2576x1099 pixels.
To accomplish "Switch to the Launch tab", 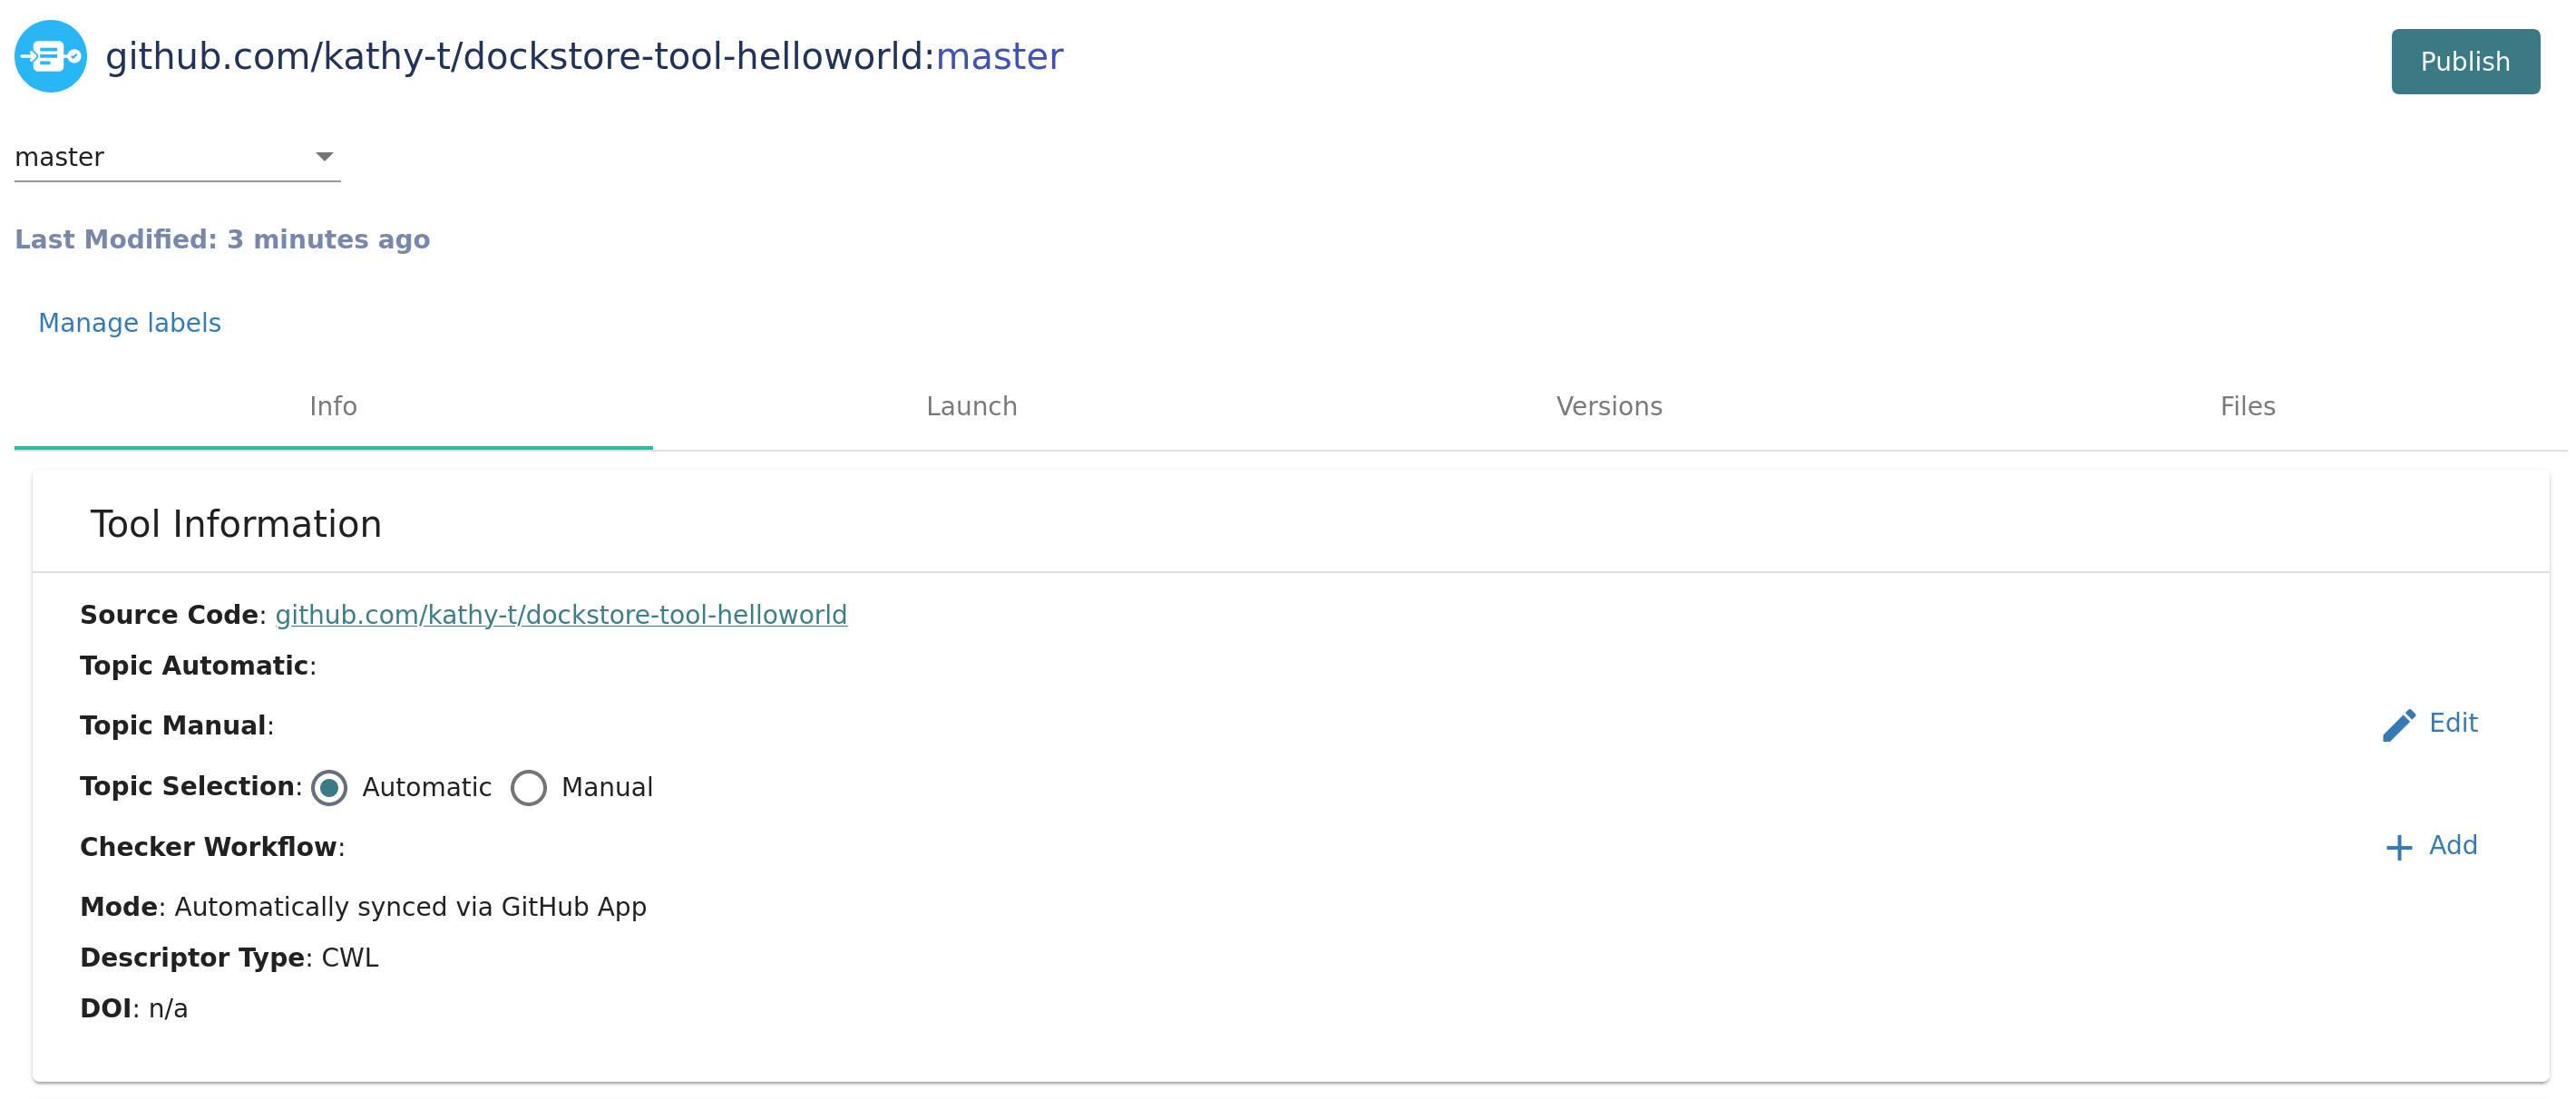I will (971, 406).
